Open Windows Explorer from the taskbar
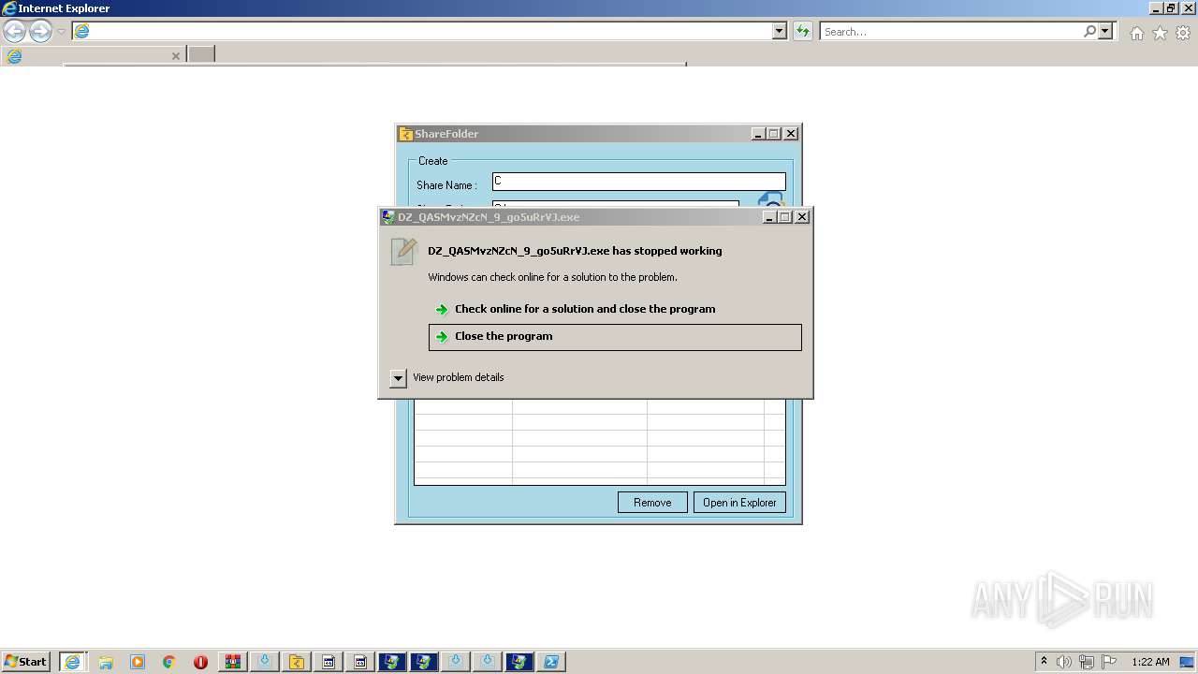This screenshot has width=1198, height=674. coord(106,662)
